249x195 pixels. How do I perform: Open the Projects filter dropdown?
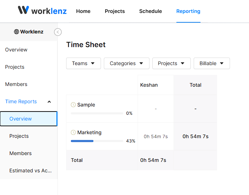pyautogui.click(x=171, y=63)
